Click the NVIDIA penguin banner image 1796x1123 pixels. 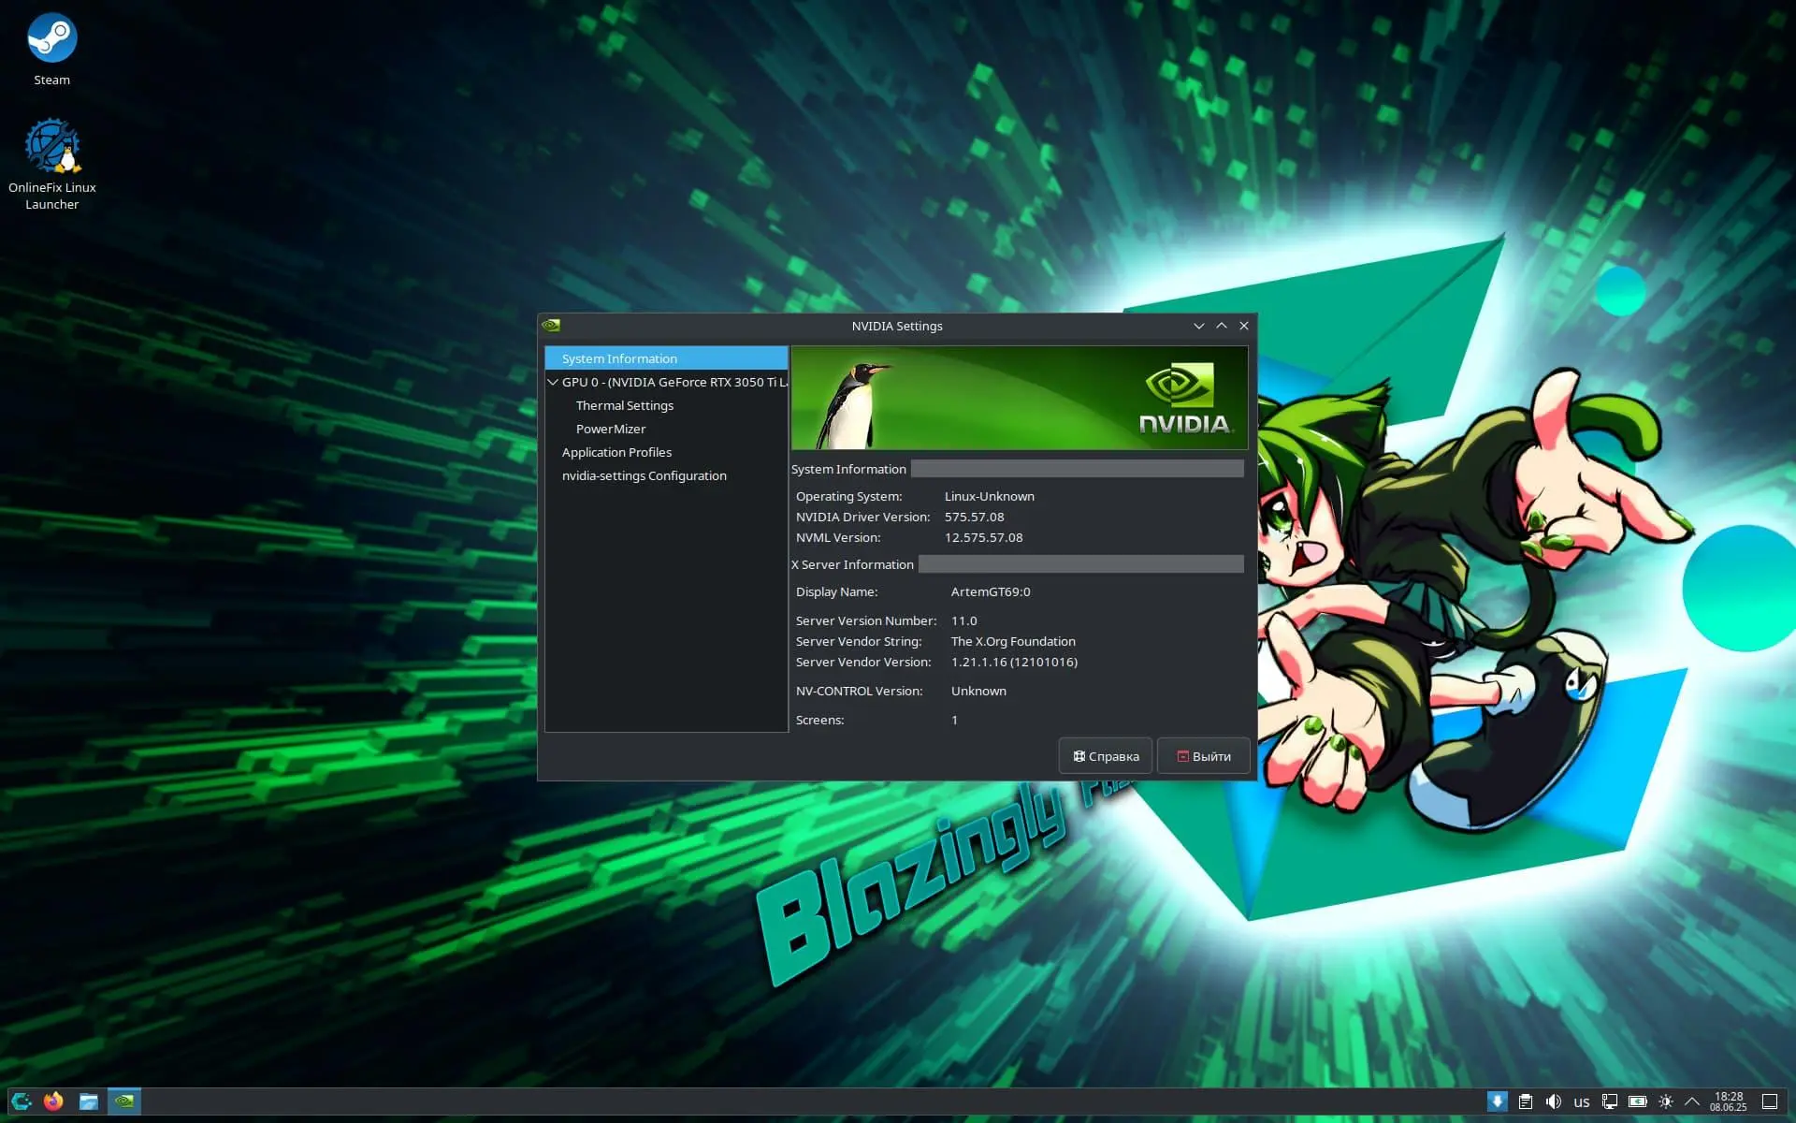coord(1019,398)
